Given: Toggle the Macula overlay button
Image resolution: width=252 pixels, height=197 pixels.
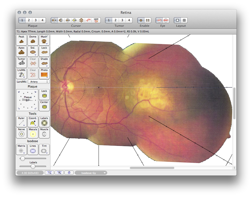Looking at the screenshot, I should pyautogui.click(x=33, y=133).
